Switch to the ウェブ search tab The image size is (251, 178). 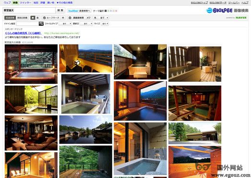[7, 2]
